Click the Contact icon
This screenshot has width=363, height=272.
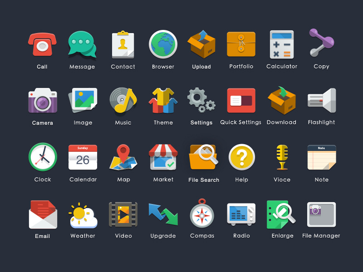click(123, 44)
